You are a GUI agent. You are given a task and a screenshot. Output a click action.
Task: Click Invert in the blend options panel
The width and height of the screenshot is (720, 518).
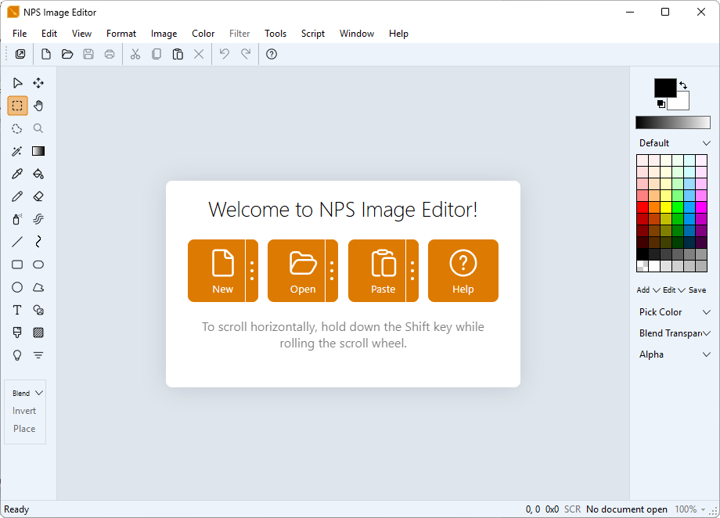click(24, 410)
